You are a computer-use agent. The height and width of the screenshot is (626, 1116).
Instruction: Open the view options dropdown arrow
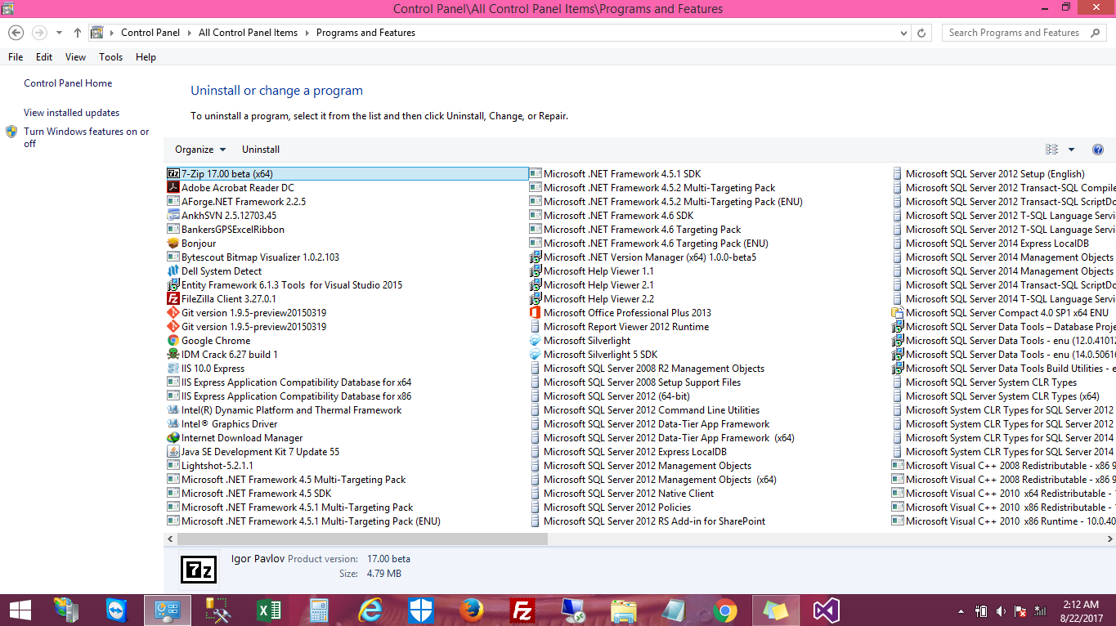coord(1072,150)
